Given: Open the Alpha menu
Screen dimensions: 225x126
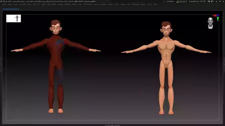Looking at the screenshot, I should point(4,4).
